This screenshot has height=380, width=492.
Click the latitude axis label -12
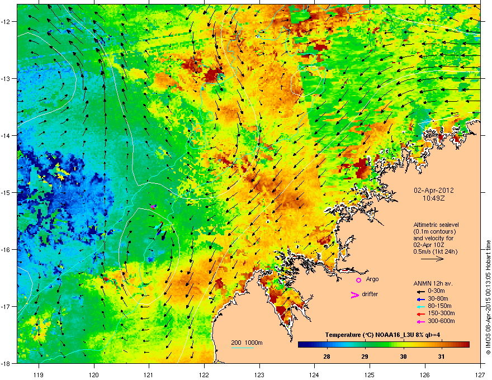coord(6,22)
